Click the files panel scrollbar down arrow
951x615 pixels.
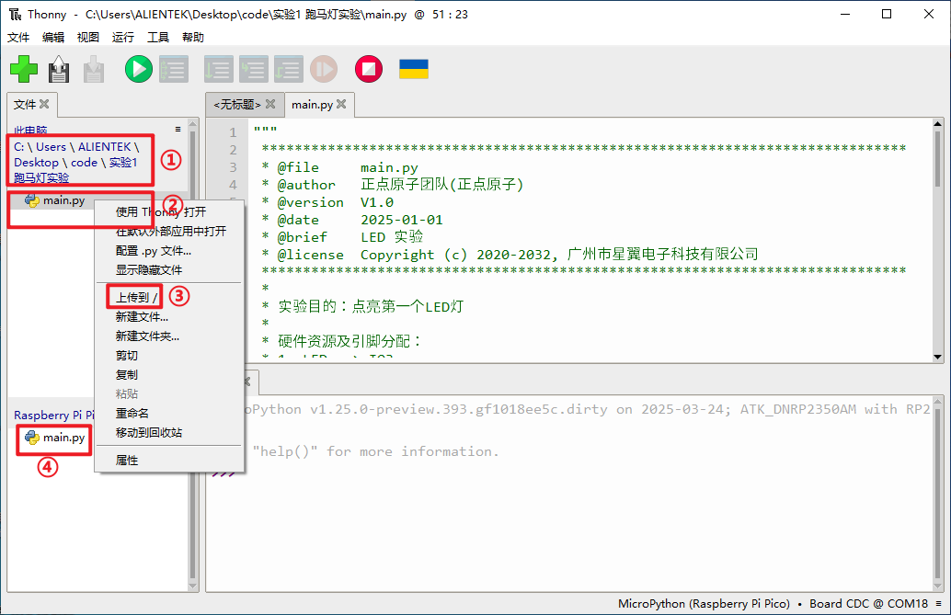click(x=193, y=587)
